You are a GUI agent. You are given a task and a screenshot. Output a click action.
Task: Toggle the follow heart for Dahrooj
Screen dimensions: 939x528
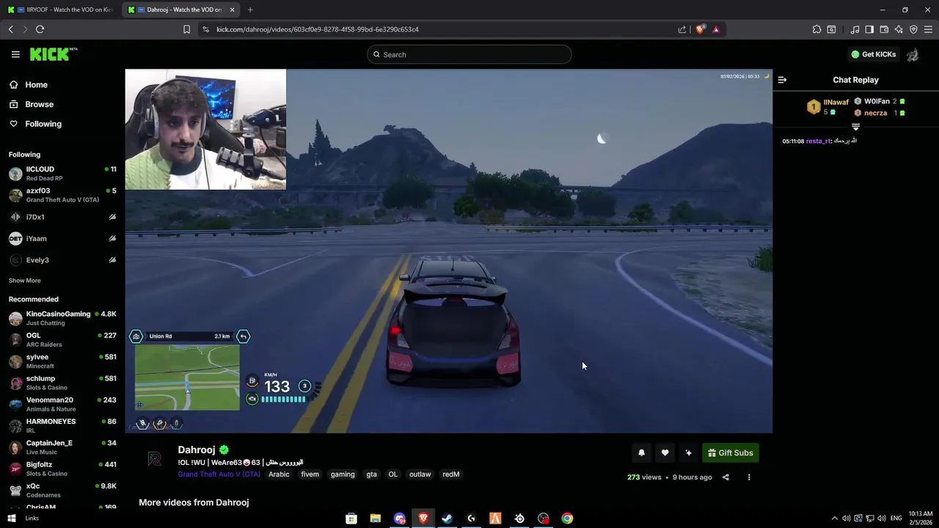[665, 453]
